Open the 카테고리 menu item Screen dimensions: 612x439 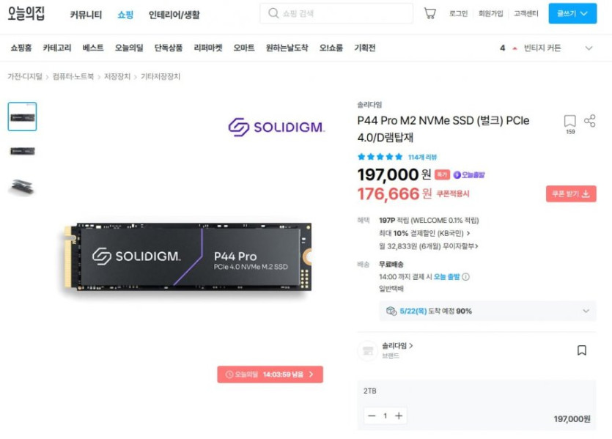[x=57, y=48]
